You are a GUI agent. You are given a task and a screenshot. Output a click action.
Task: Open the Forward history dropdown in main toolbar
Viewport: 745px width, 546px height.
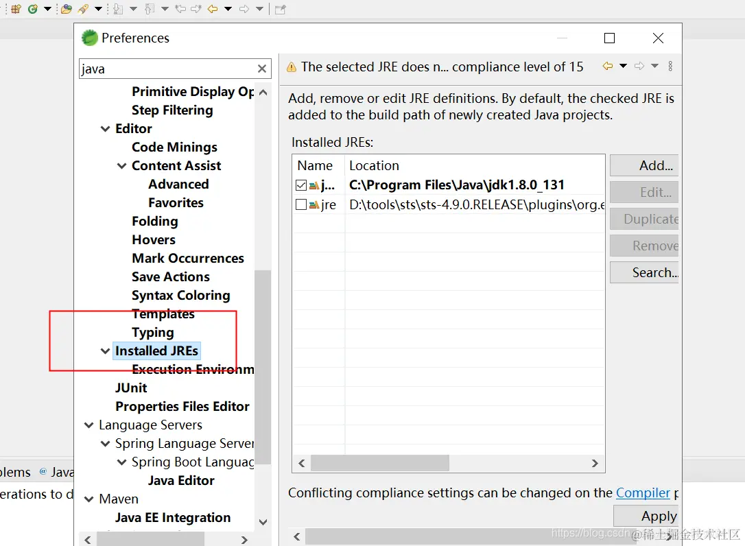(259, 9)
